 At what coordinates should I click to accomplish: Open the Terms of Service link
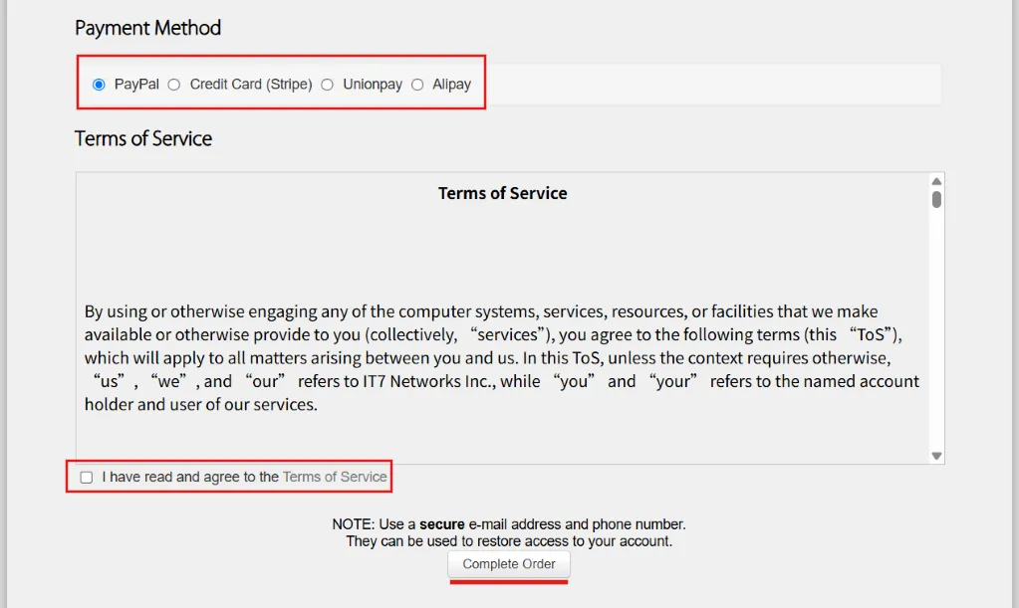coord(335,477)
